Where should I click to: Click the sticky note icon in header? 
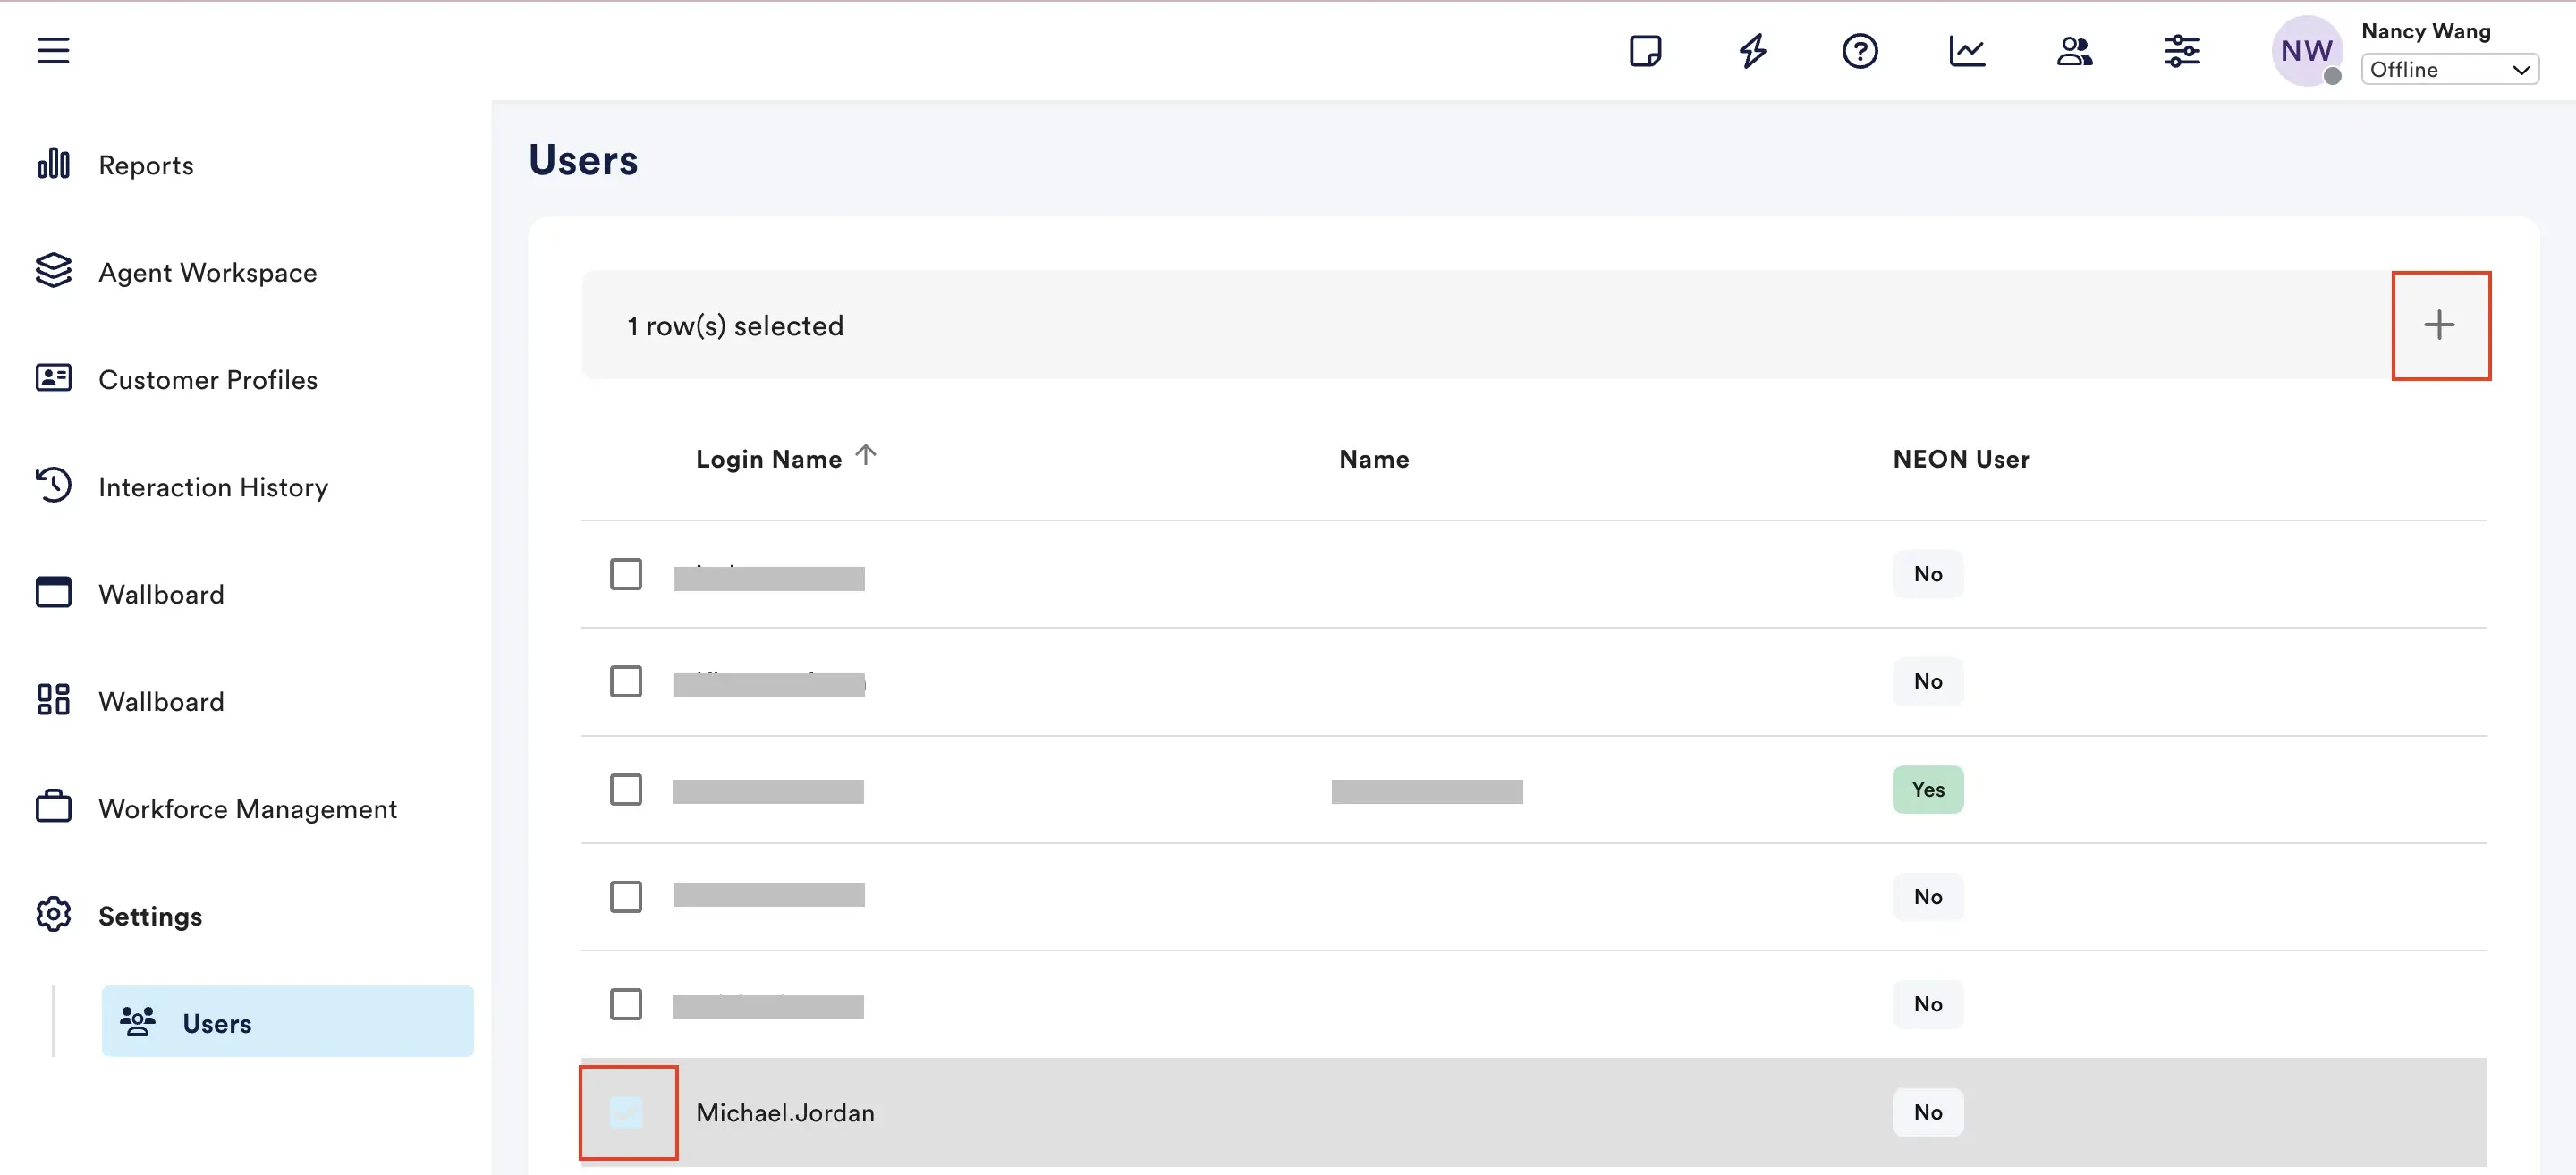[x=1645, y=50]
